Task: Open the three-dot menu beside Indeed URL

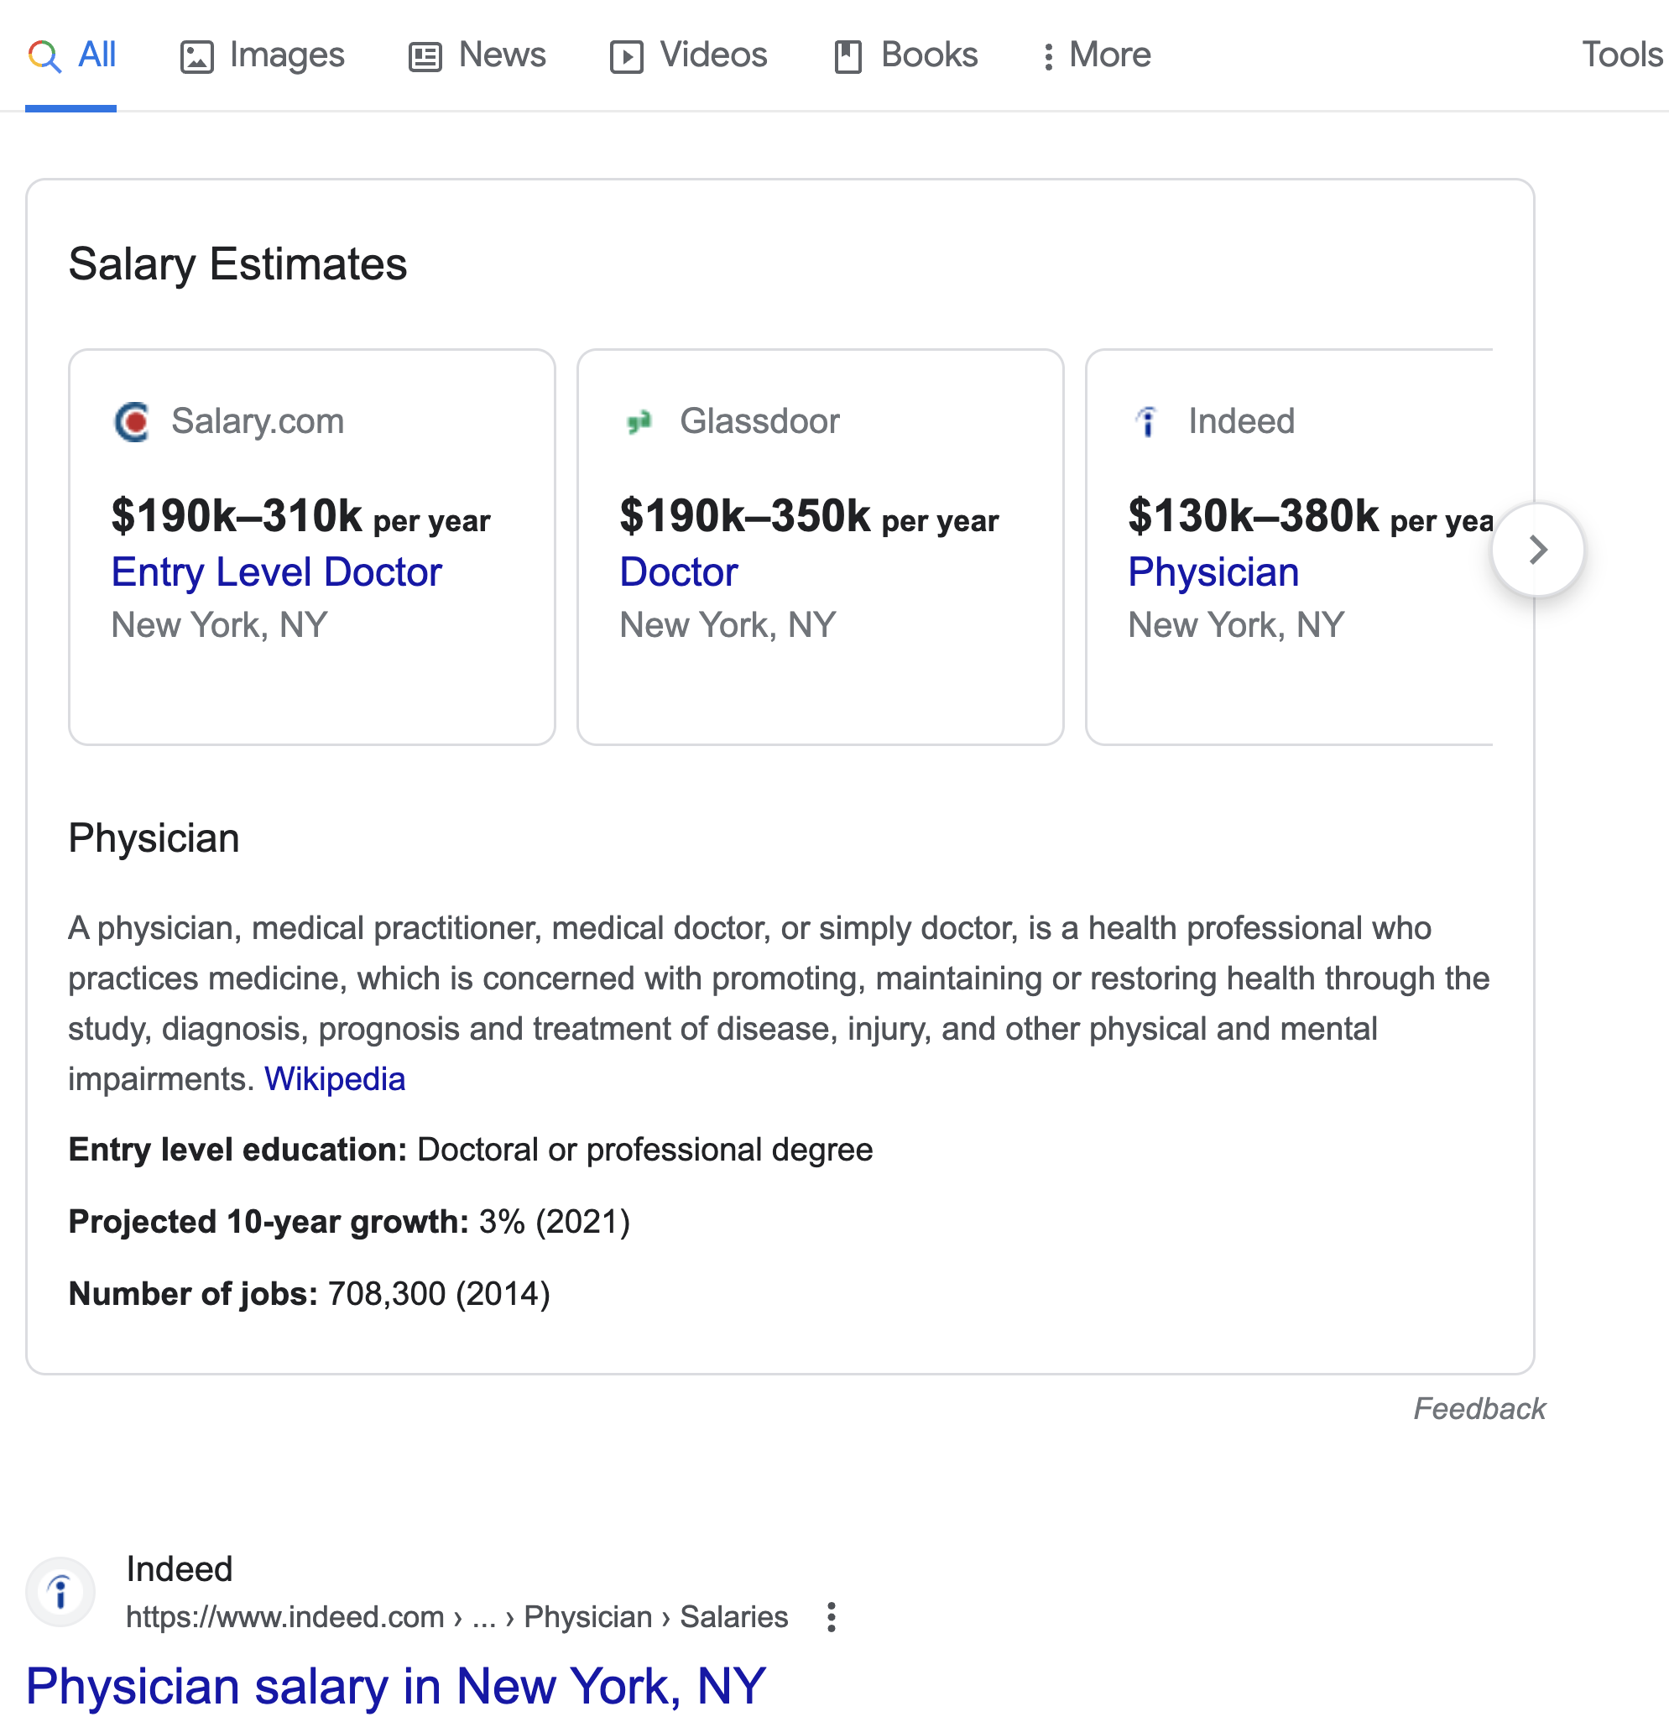Action: (831, 1616)
